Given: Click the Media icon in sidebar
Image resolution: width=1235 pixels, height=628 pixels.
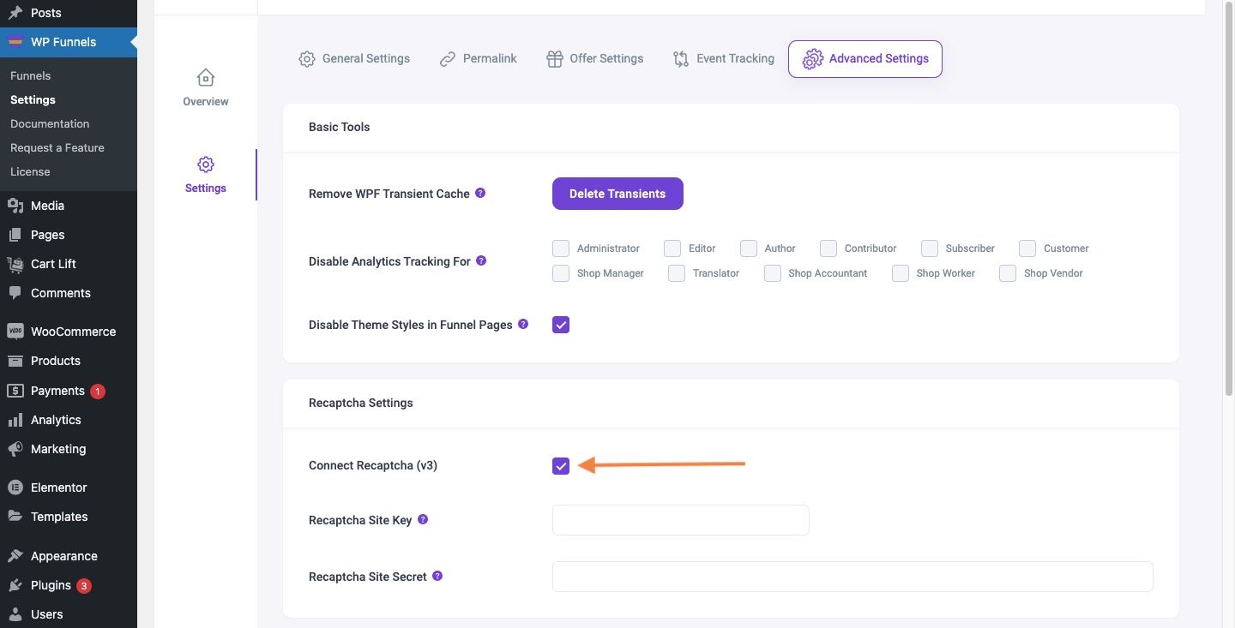Looking at the screenshot, I should click(x=15, y=206).
